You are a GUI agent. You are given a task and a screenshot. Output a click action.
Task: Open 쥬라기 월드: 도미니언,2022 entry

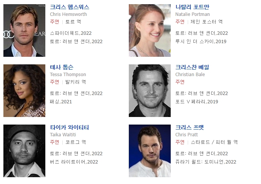point(206,162)
